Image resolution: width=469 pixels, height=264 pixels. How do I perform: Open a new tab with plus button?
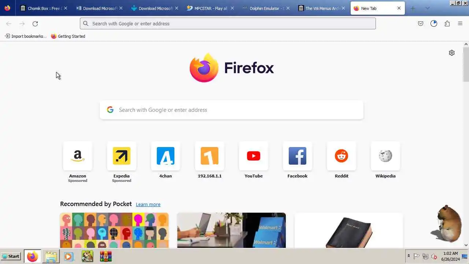pos(413,8)
